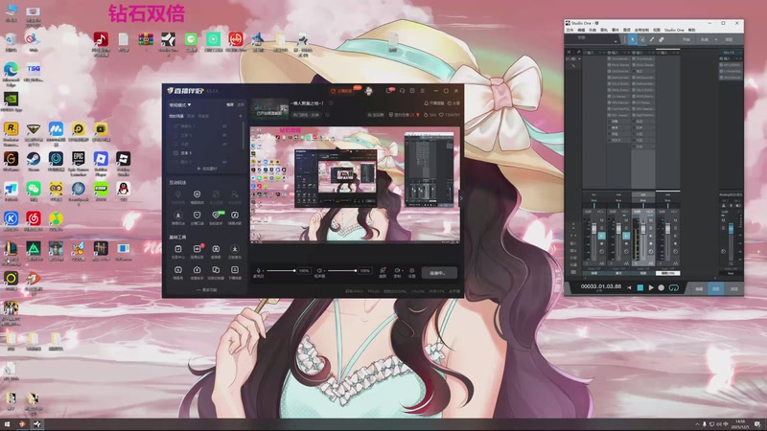Open Studio One 文件 menu
Image resolution: width=767 pixels, height=431 pixels.
pyautogui.click(x=569, y=31)
